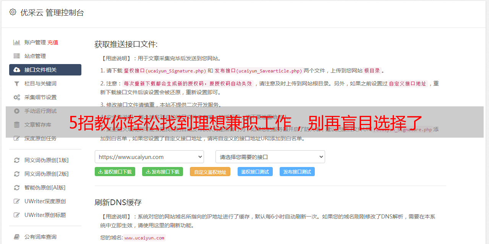This screenshot has width=489, height=244.
Task: Click the edit icon for UWriter原创标题
Action: pos(17,215)
